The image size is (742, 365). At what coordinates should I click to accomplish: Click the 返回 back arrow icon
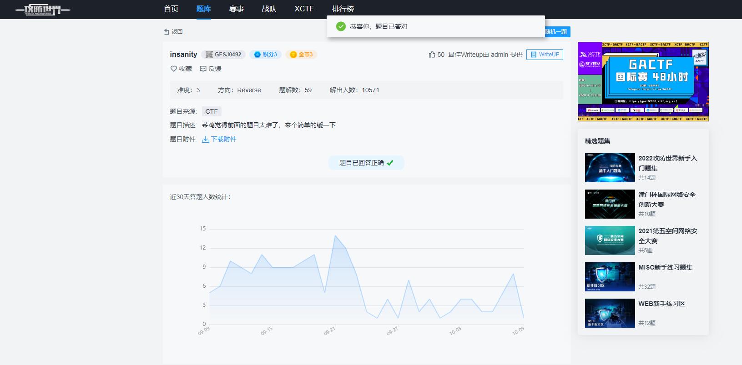[167, 32]
